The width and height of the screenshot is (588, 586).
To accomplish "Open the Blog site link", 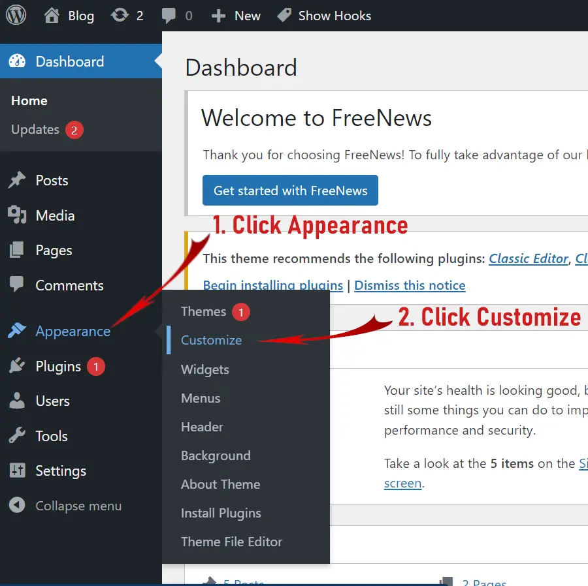I will pos(81,16).
